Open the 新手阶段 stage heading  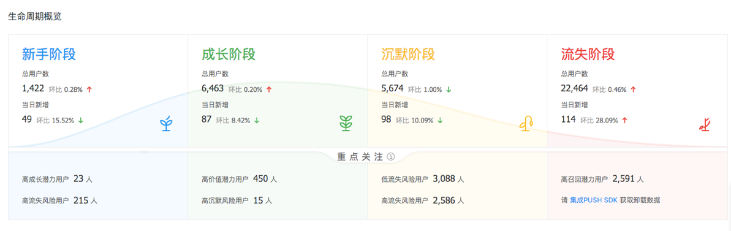(x=49, y=55)
